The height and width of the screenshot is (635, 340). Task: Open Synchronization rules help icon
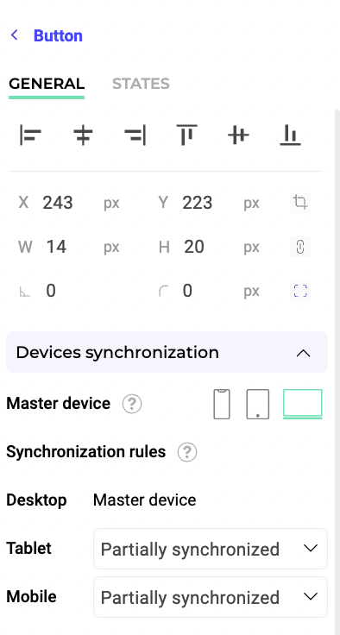coord(187,452)
